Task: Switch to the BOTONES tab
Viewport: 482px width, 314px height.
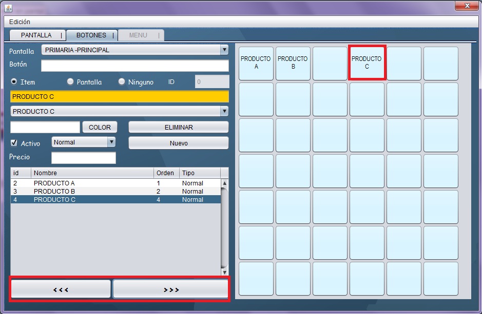Action: tap(91, 35)
